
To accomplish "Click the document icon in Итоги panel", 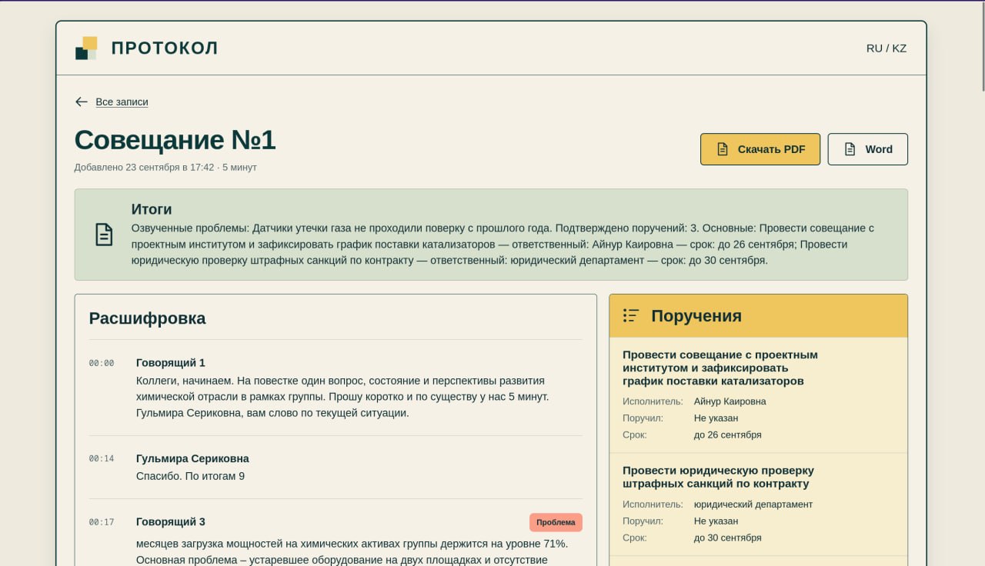I will [104, 235].
